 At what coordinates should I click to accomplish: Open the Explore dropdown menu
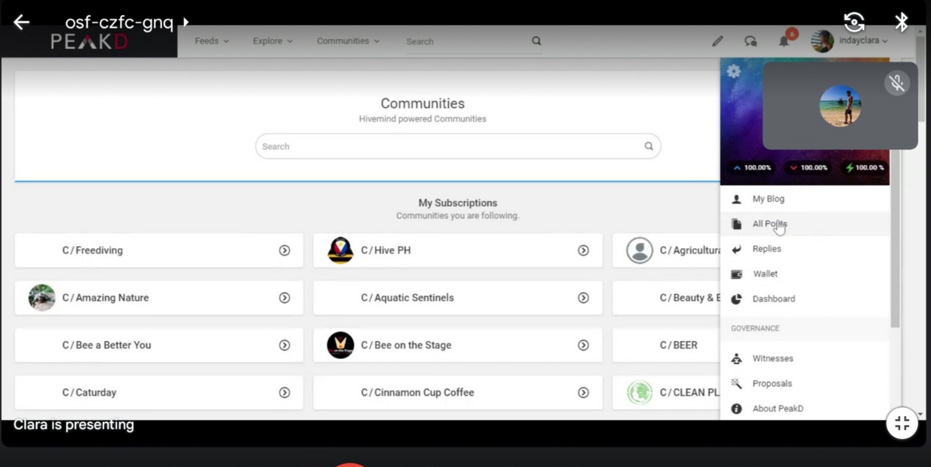273,41
